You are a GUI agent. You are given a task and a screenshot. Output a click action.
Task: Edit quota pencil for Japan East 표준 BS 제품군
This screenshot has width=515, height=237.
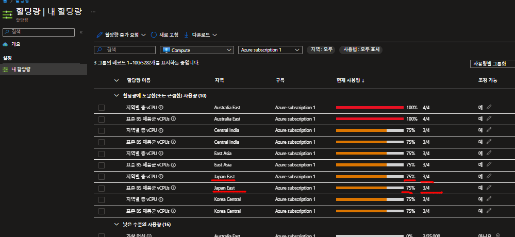point(489,188)
